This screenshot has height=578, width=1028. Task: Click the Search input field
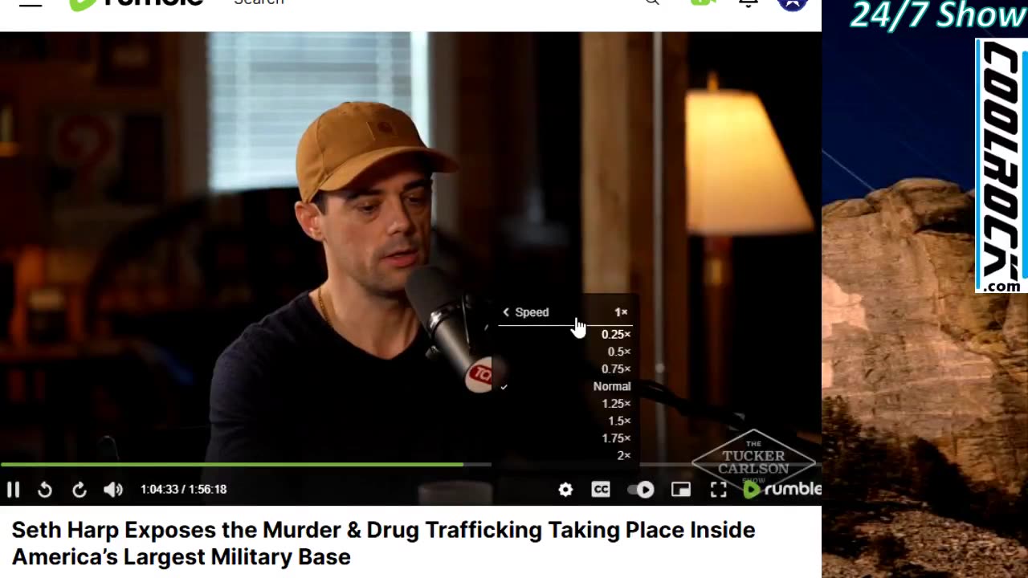[434, 3]
